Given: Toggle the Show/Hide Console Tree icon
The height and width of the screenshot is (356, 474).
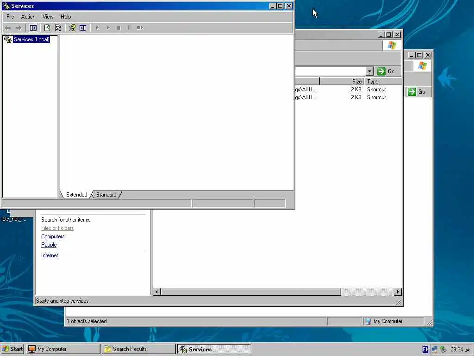Looking at the screenshot, I should (33, 28).
